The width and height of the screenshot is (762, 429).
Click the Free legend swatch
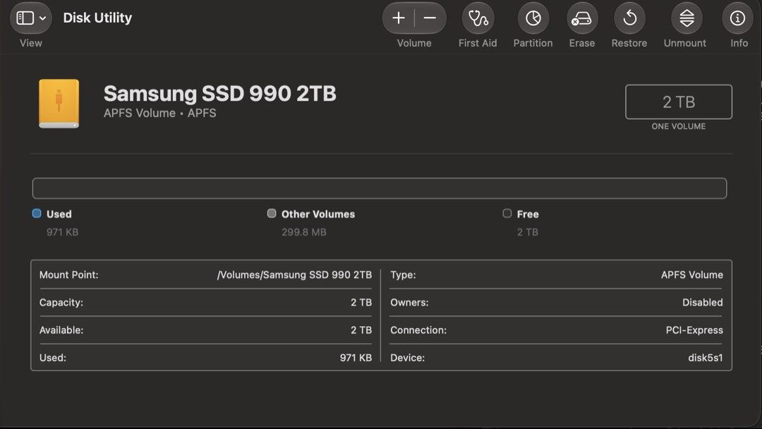(507, 213)
